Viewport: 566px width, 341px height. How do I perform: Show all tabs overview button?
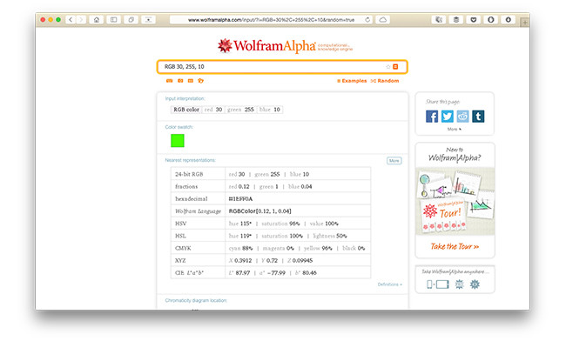point(131,19)
